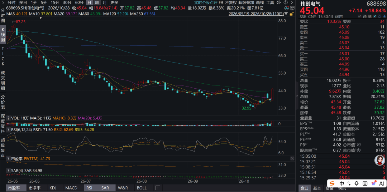Select the KDJ indicator tab

click(54, 188)
